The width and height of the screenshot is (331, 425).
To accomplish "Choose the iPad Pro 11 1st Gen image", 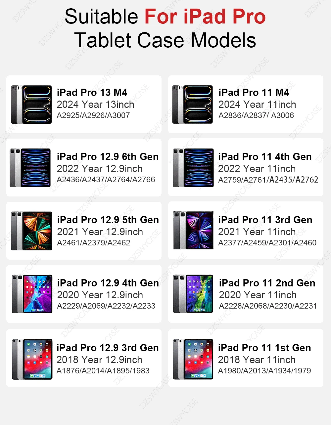I will click(193, 359).
